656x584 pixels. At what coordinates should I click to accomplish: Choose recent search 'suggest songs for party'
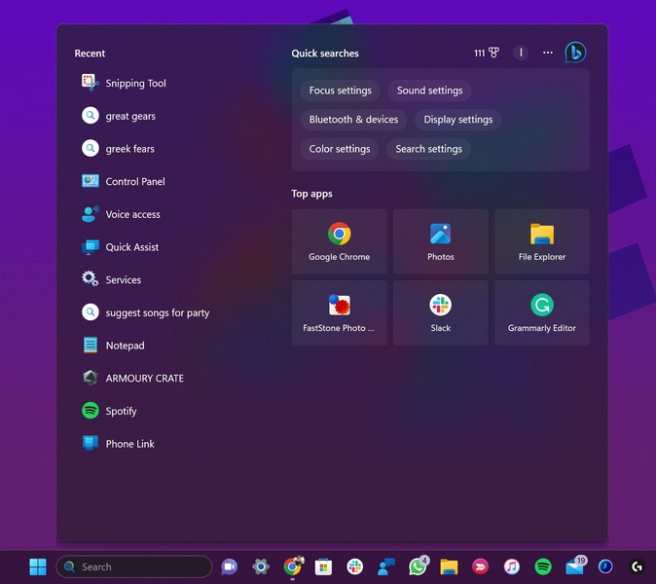157,313
